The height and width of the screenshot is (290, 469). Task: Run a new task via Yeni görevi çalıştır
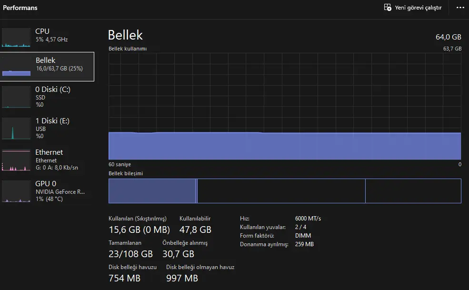[x=413, y=8]
